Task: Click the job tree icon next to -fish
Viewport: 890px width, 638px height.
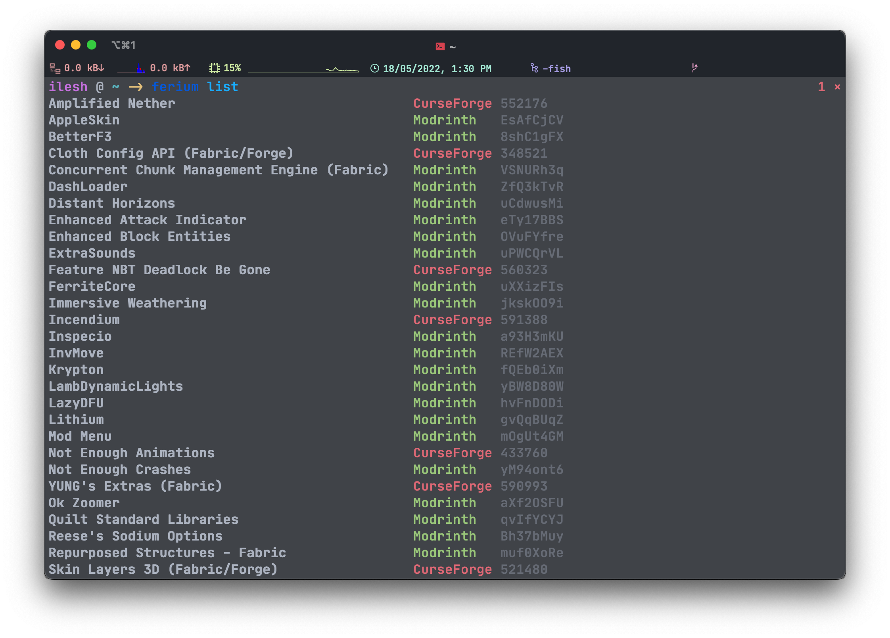Action: pos(534,68)
